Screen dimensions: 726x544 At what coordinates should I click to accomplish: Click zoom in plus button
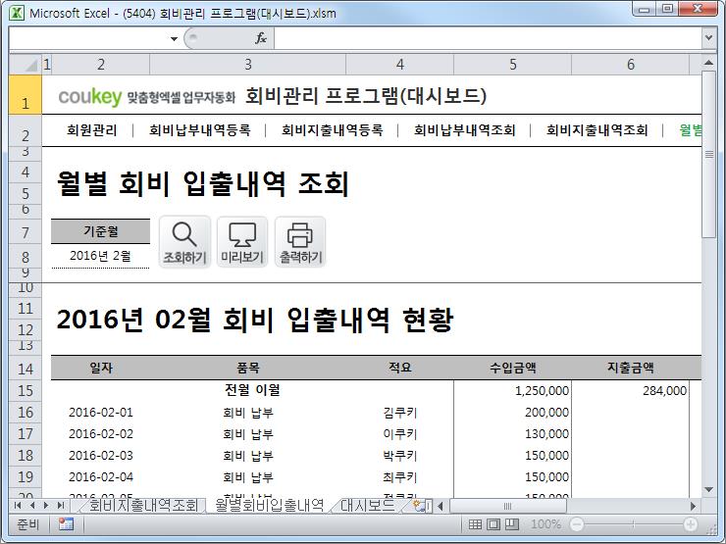691,524
